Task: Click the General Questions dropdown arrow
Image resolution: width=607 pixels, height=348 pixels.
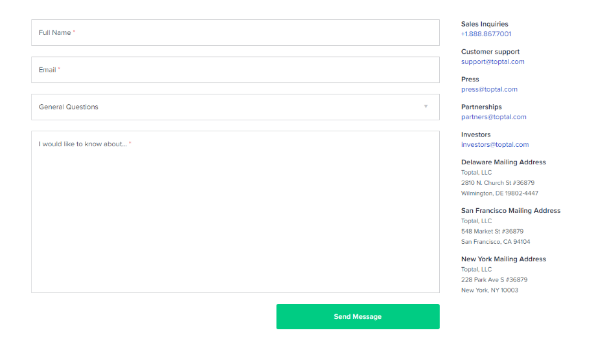Action: (x=426, y=106)
